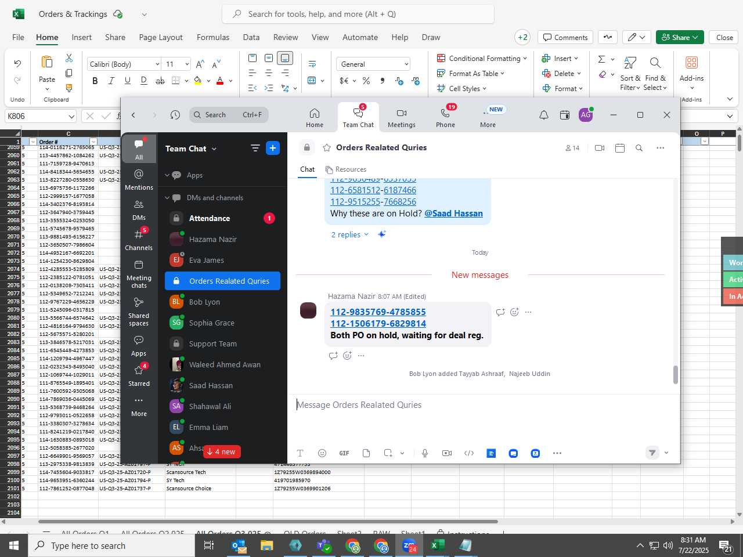The width and height of the screenshot is (743, 557).
Task: Start a new chat with plus button
Action: tap(273, 148)
